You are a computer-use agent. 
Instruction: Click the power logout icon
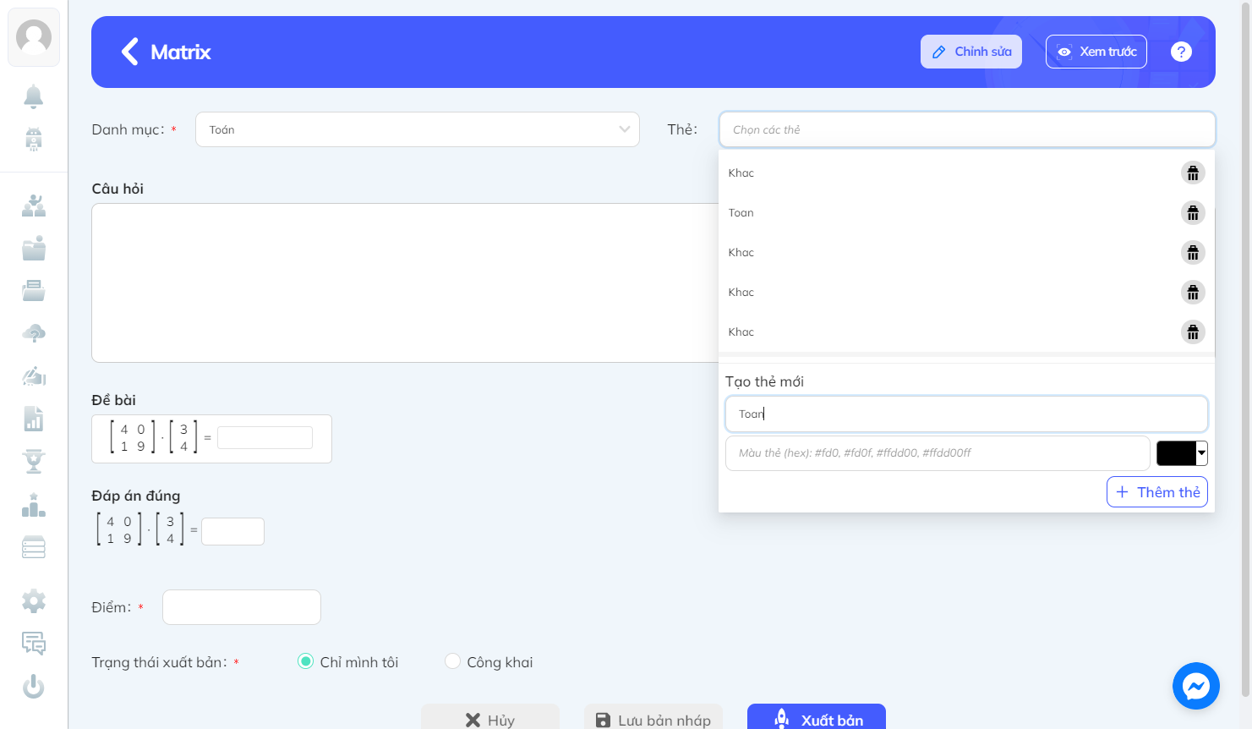pyautogui.click(x=34, y=686)
